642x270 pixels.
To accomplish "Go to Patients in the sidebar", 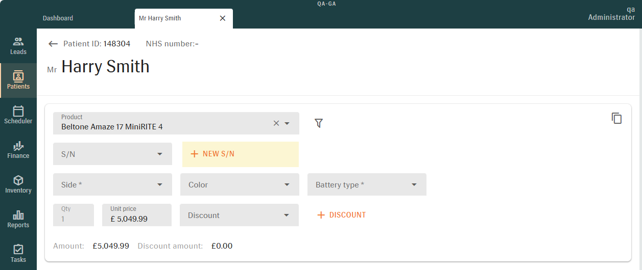I will (18, 80).
